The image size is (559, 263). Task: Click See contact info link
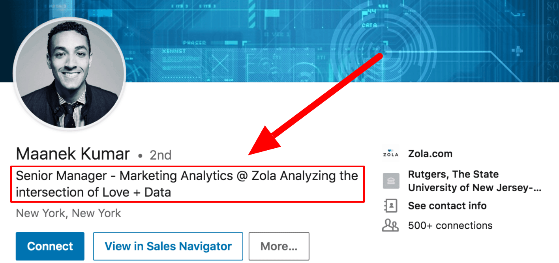447,206
